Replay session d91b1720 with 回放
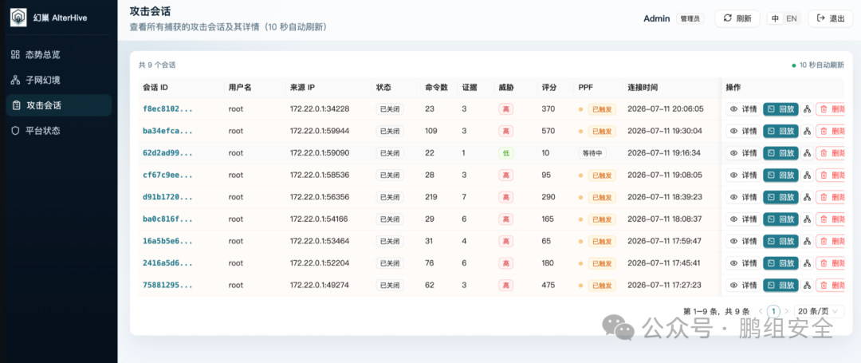The height and width of the screenshot is (363, 861). (780, 197)
